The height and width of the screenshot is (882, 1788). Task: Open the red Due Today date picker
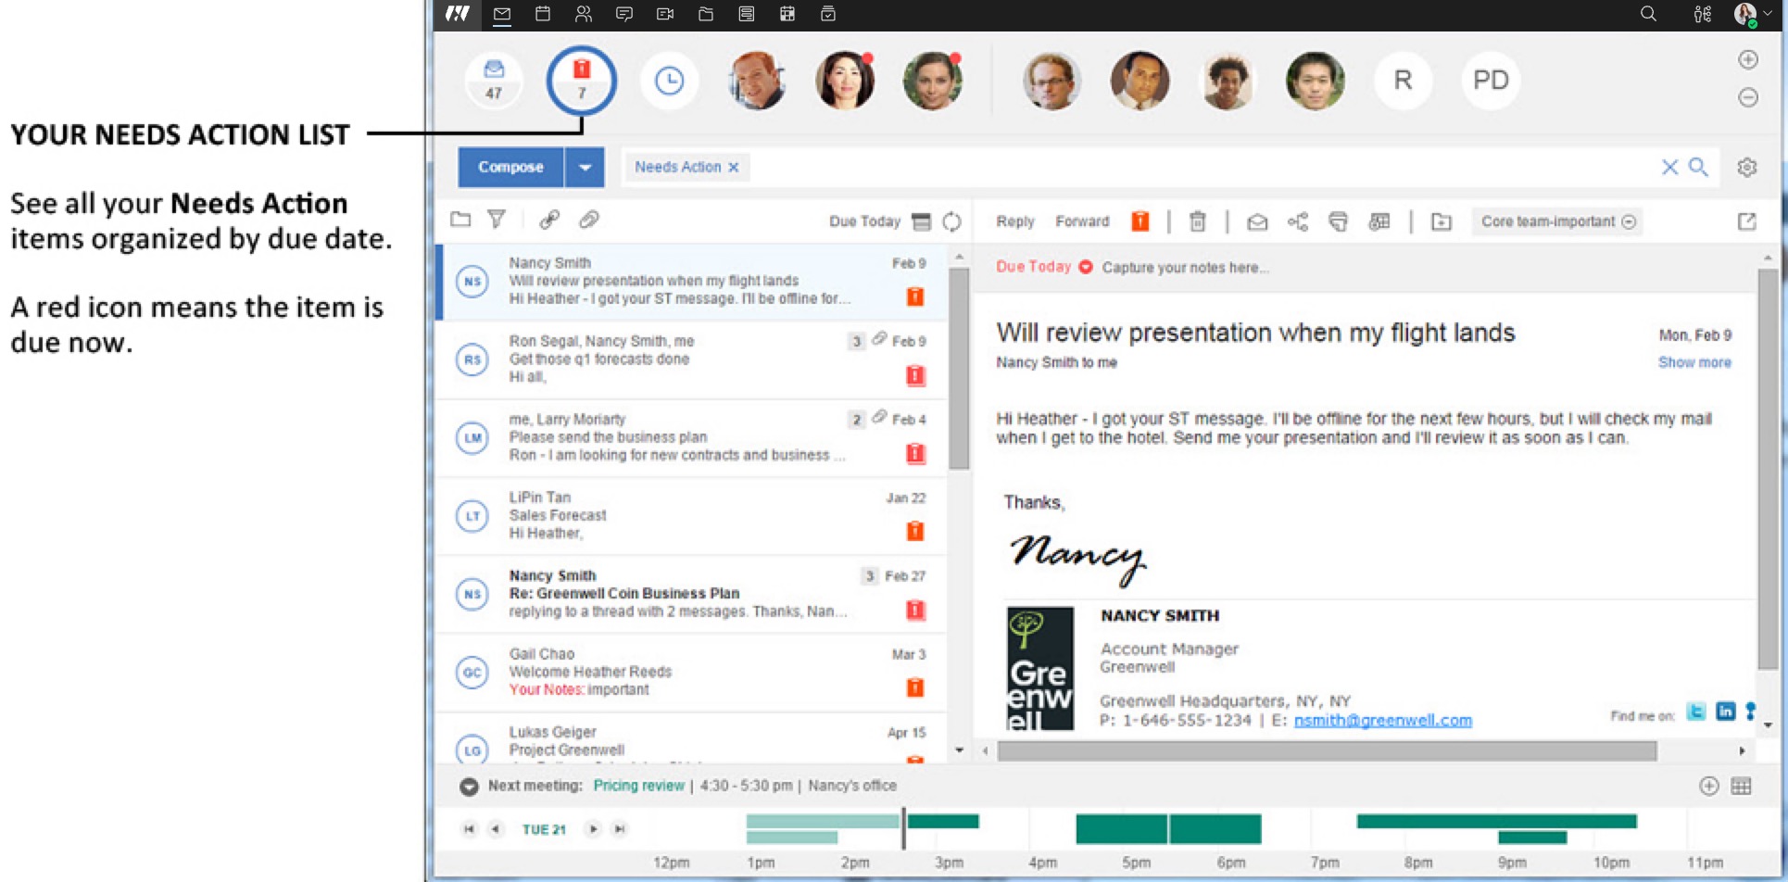1085,267
